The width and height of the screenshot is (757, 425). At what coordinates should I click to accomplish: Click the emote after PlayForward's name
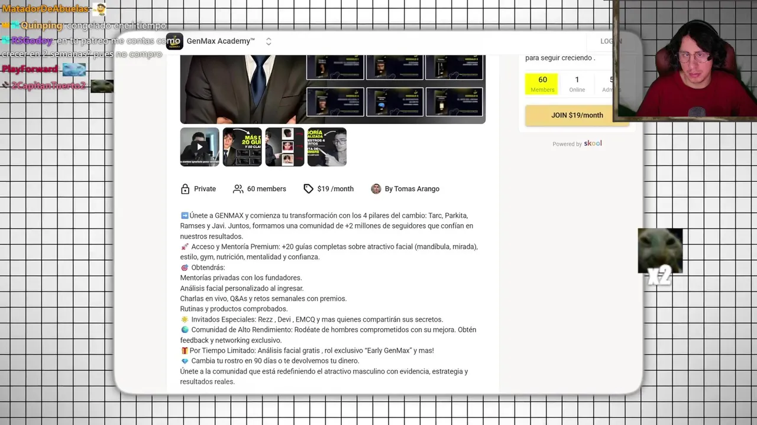pyautogui.click(x=74, y=70)
